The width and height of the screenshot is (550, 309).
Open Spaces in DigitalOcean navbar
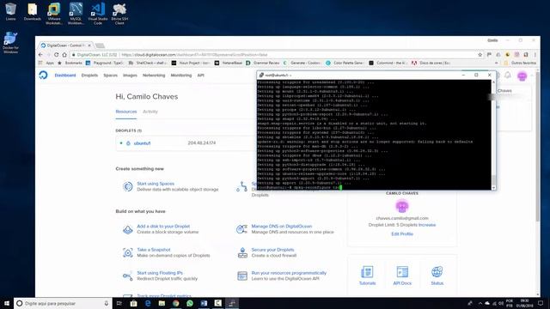pos(110,76)
